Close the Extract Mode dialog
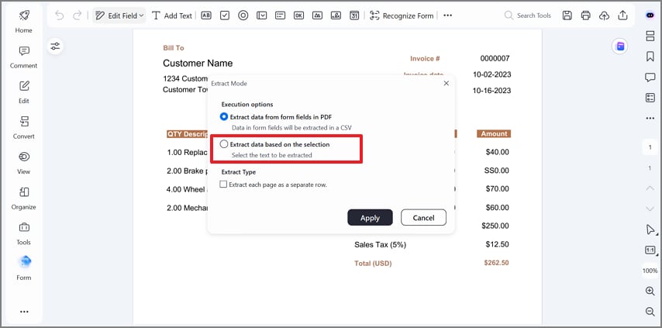 pyautogui.click(x=447, y=83)
